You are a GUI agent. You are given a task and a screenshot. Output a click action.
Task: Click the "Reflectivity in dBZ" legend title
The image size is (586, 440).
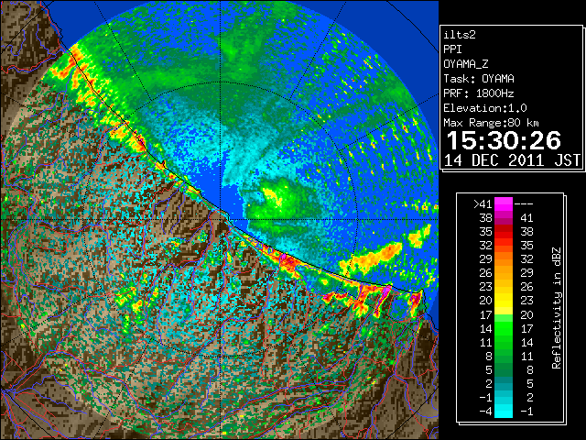(x=556, y=308)
